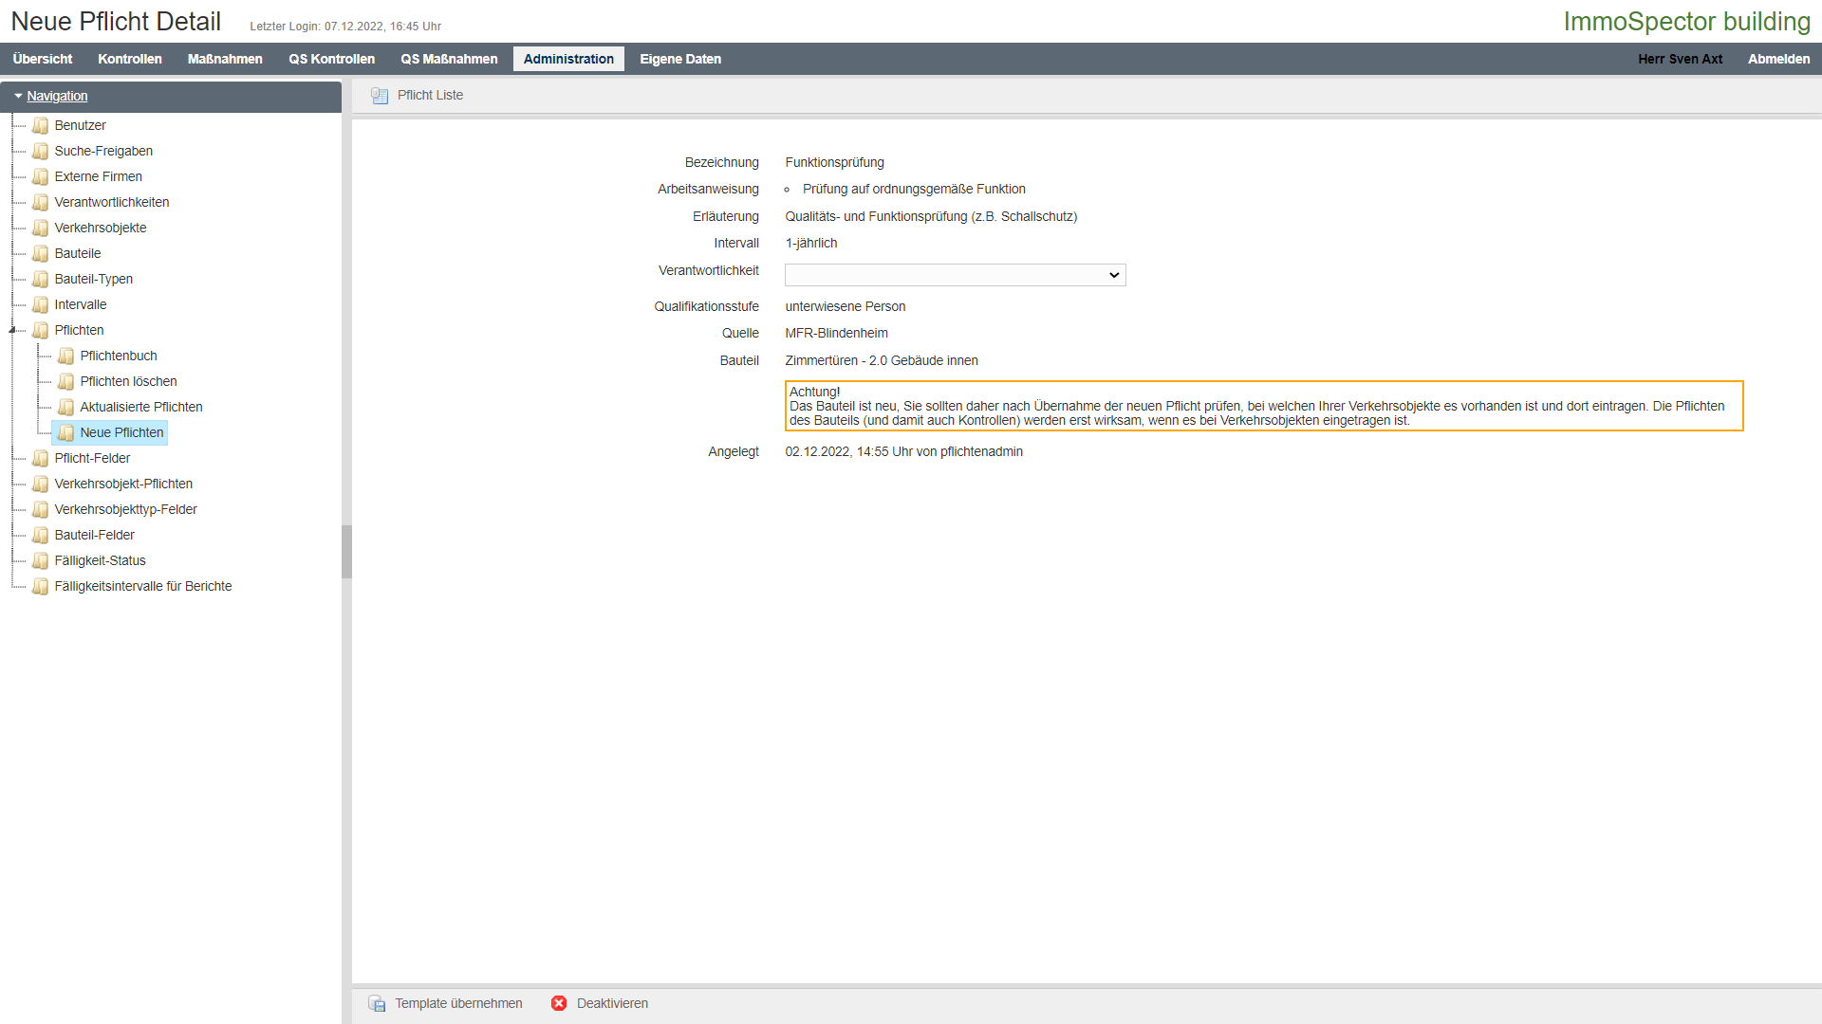Click the Abmelden link

(x=1778, y=59)
